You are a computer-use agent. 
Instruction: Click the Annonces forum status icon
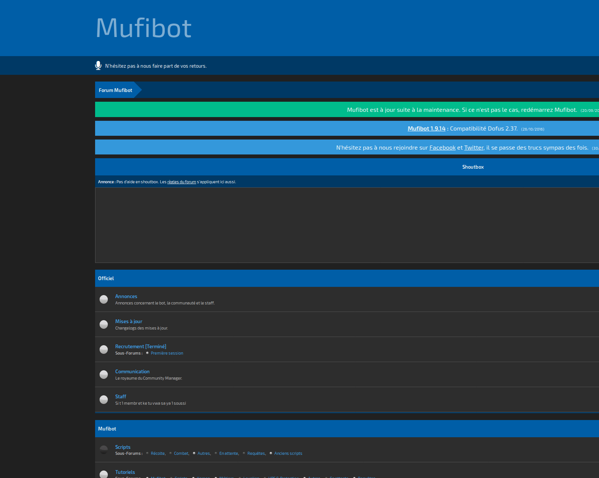tap(104, 299)
